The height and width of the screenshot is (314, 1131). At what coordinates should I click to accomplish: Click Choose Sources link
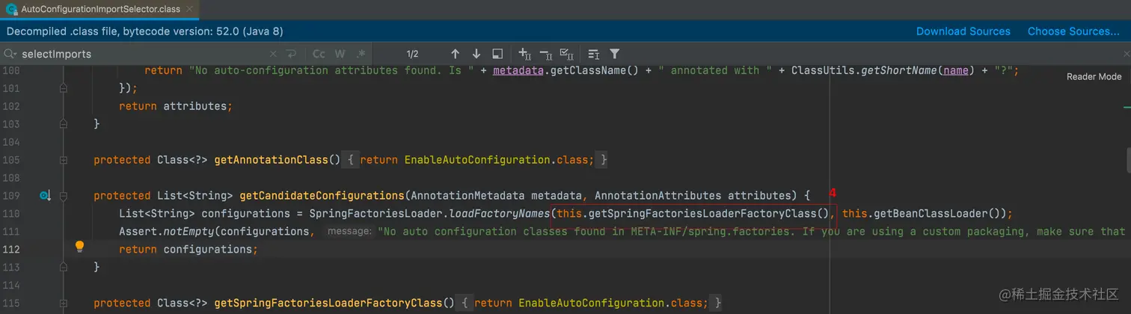1073,31
